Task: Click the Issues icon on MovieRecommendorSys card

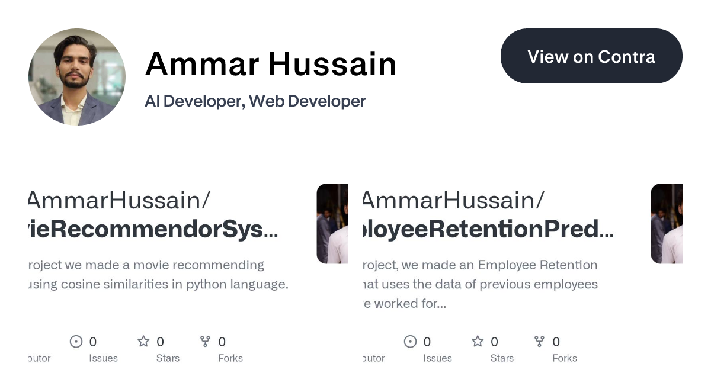Action: click(76, 342)
